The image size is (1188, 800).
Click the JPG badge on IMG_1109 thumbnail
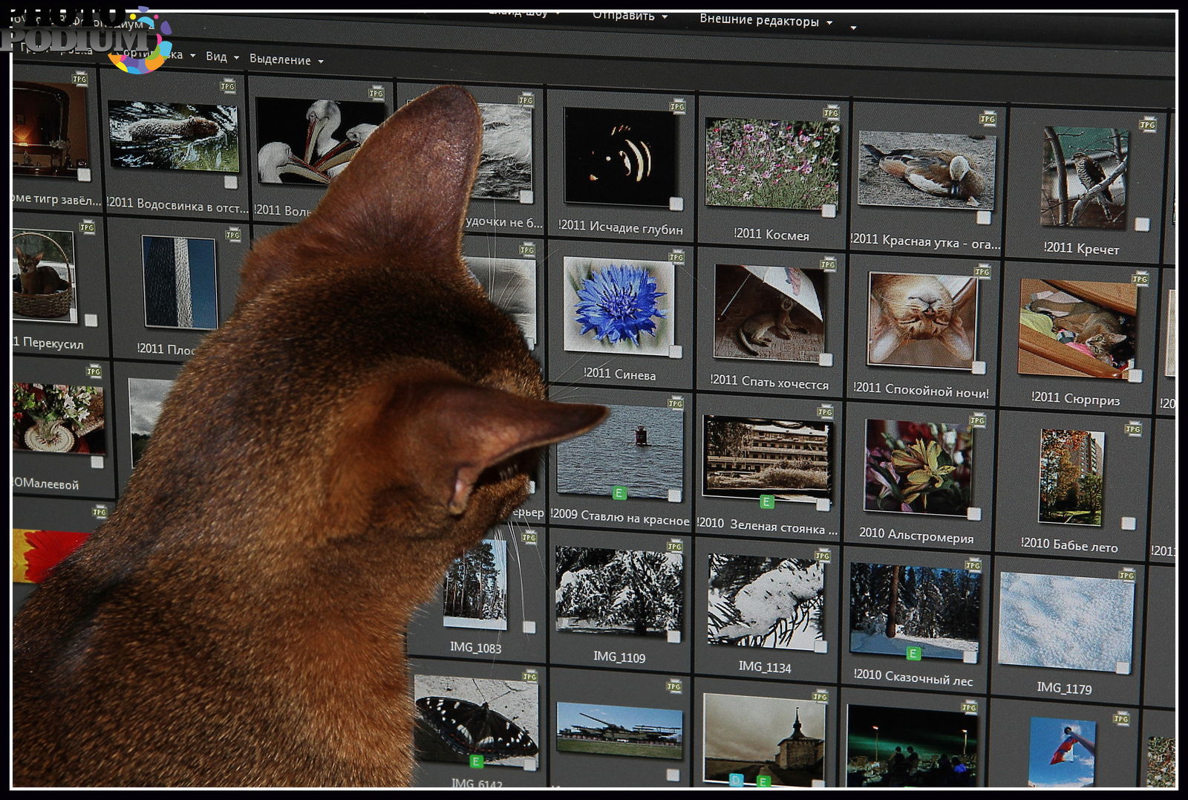click(674, 546)
